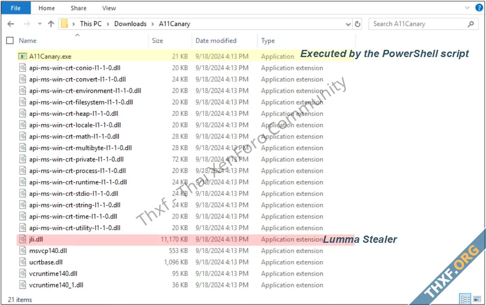Refresh the A11Canary folder
486x305 pixels.
[358, 24]
